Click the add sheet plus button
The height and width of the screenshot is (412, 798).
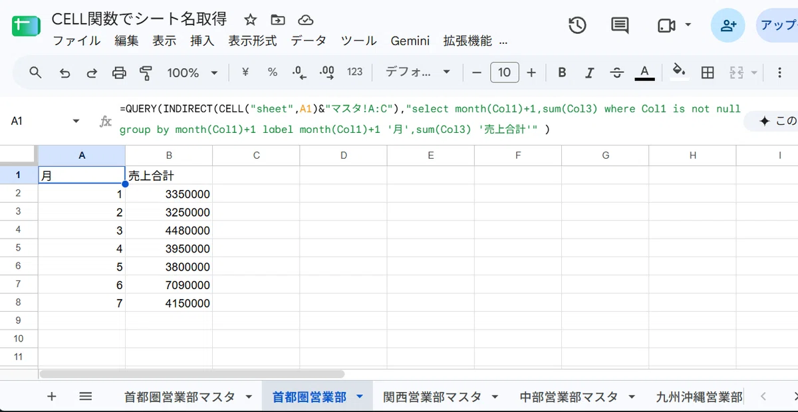pos(52,397)
